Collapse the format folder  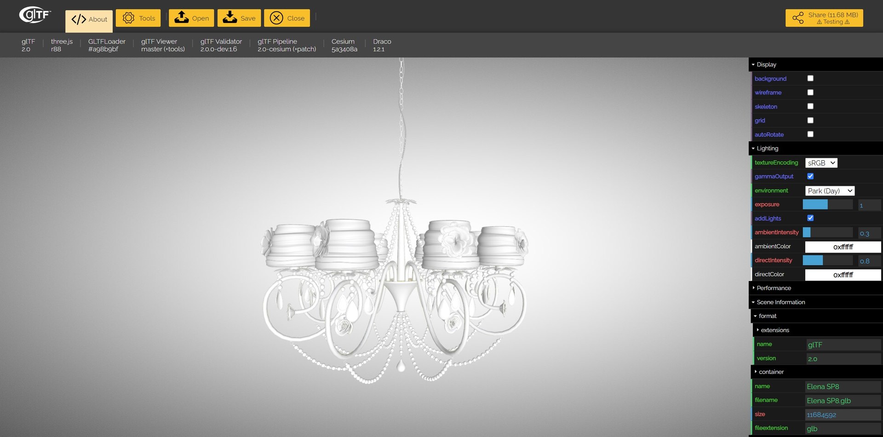click(x=817, y=316)
